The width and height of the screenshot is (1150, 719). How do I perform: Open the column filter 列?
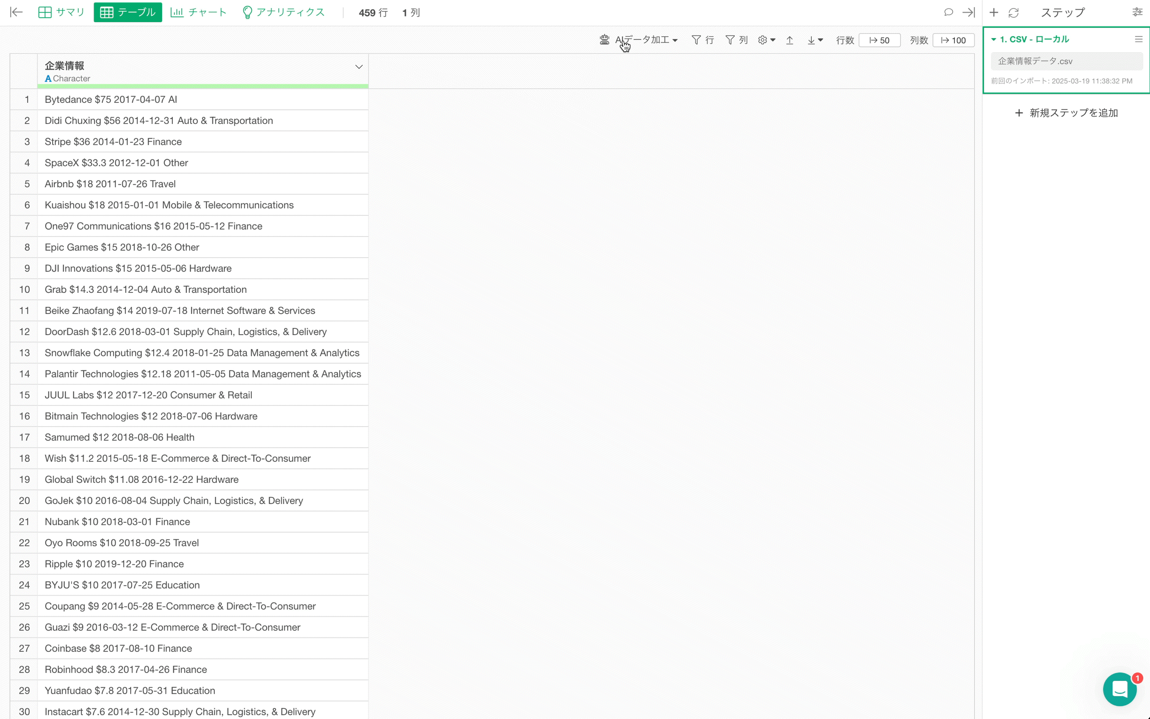(736, 40)
